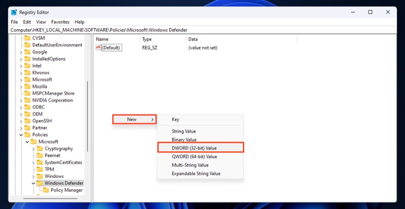The width and height of the screenshot is (405, 209).
Task: Expand the Google key chevron
Action: pos(21,52)
